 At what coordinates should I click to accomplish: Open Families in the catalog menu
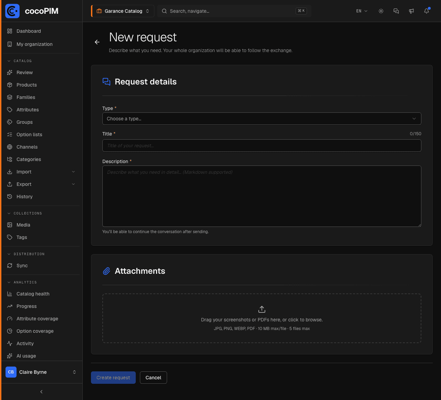click(41, 97)
